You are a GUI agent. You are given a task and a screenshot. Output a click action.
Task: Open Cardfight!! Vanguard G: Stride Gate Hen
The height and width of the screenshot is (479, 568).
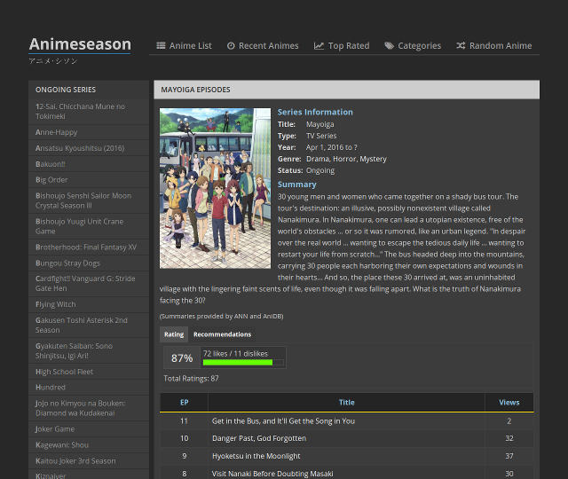[89, 284]
